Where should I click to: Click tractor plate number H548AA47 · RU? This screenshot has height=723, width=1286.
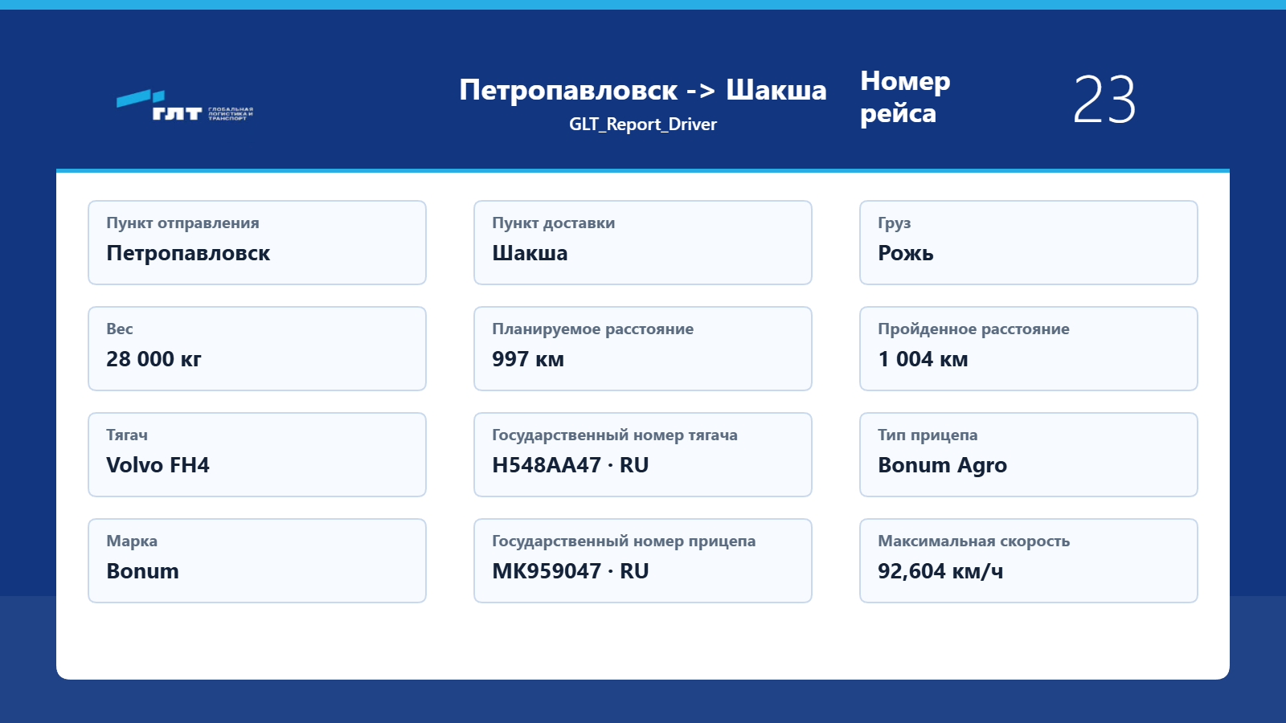571,465
